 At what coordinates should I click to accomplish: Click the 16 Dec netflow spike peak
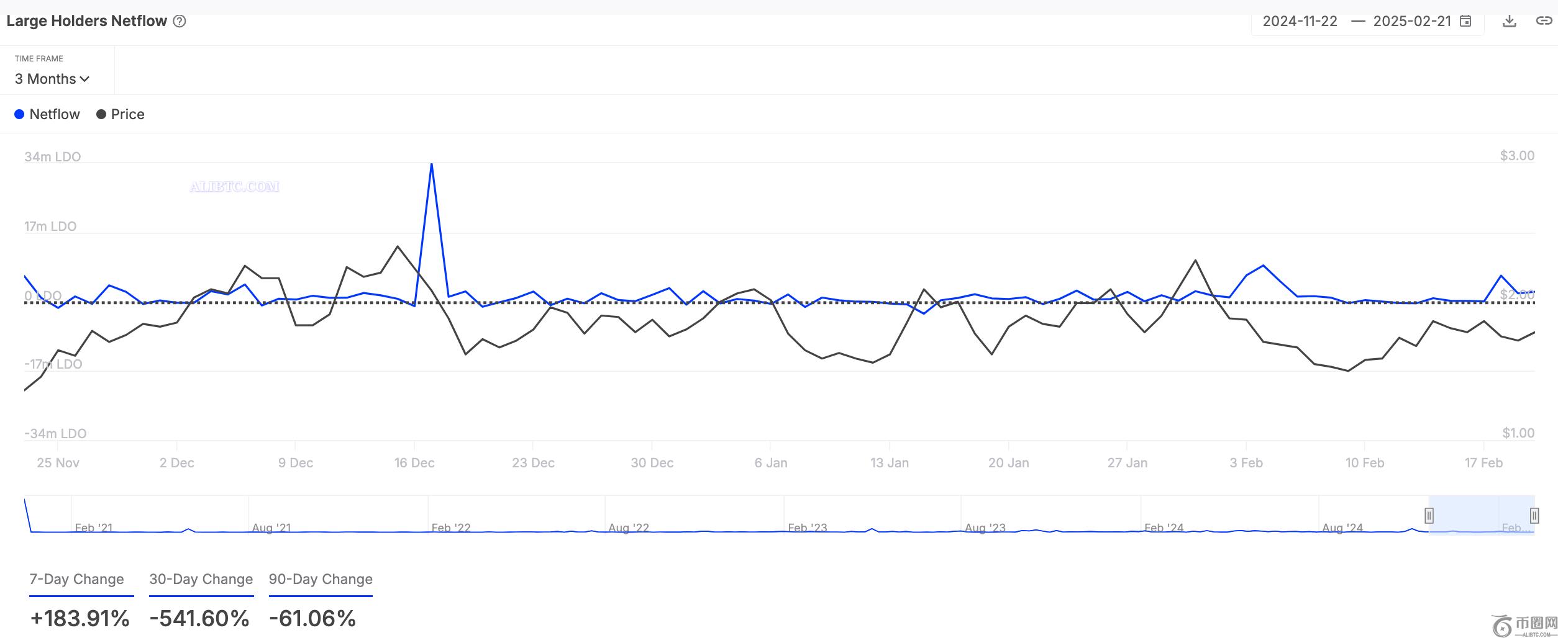click(431, 164)
